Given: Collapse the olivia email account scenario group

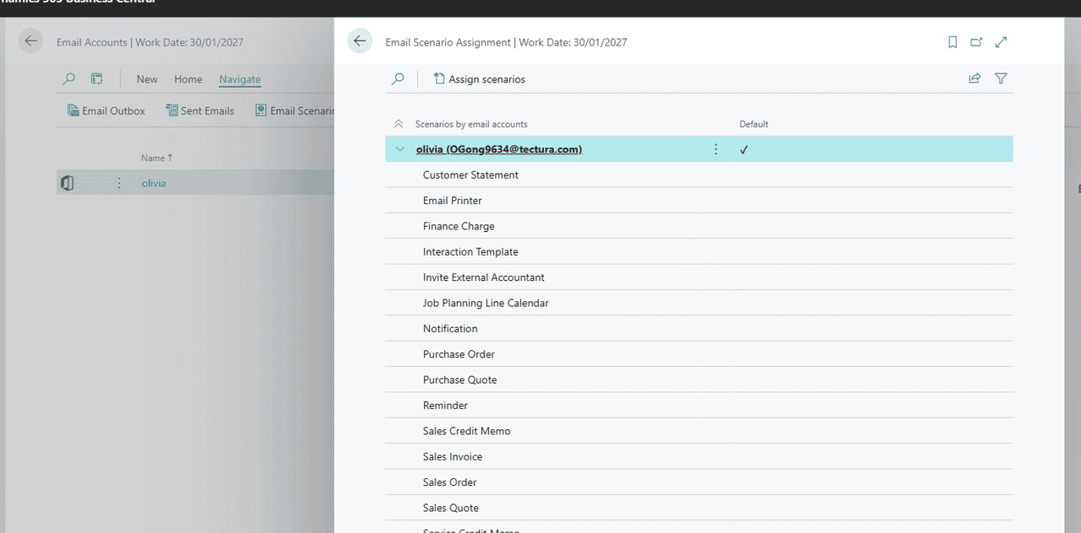Looking at the screenshot, I should 399,148.
